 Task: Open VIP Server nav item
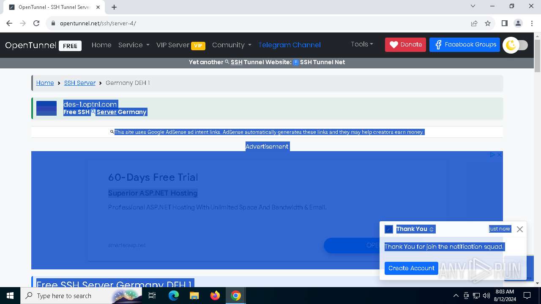(x=180, y=45)
